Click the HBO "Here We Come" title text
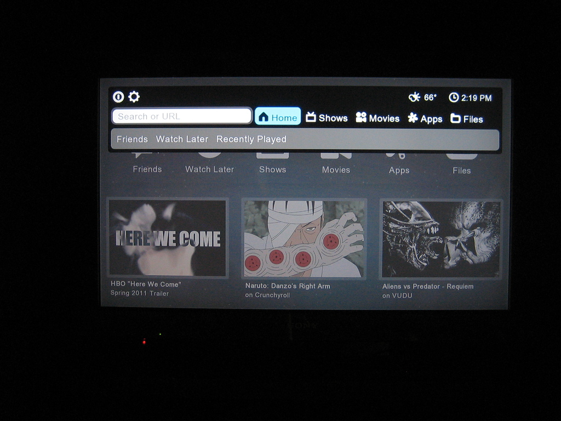561x421 pixels. 146,284
